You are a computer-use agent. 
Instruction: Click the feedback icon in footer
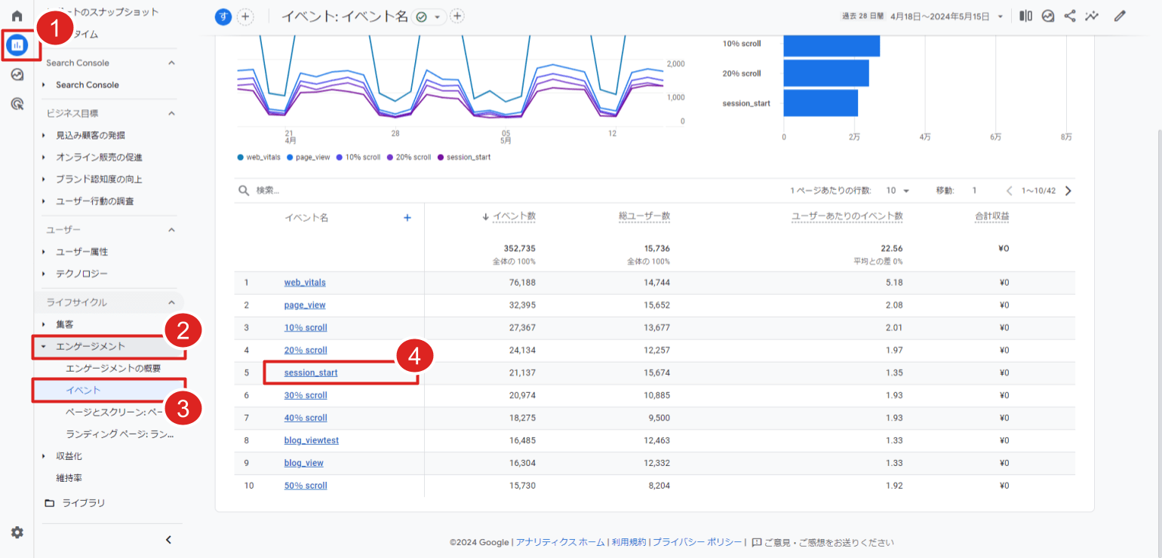756,542
